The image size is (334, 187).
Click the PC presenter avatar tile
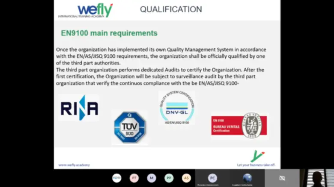pos(212,178)
